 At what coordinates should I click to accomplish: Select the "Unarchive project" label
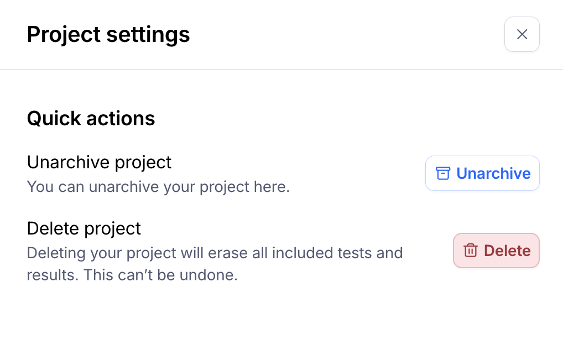click(x=99, y=162)
